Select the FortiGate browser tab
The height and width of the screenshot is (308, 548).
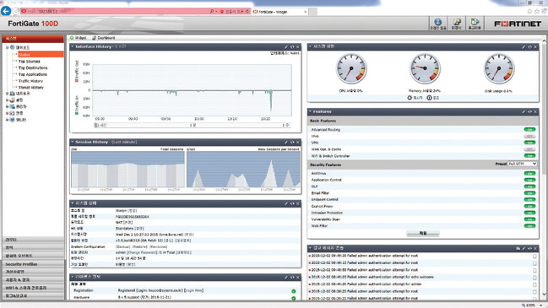279,12
